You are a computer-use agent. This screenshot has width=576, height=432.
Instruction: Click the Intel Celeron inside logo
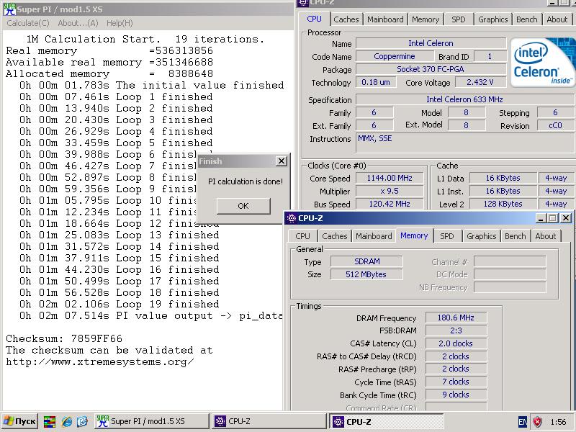point(542,62)
